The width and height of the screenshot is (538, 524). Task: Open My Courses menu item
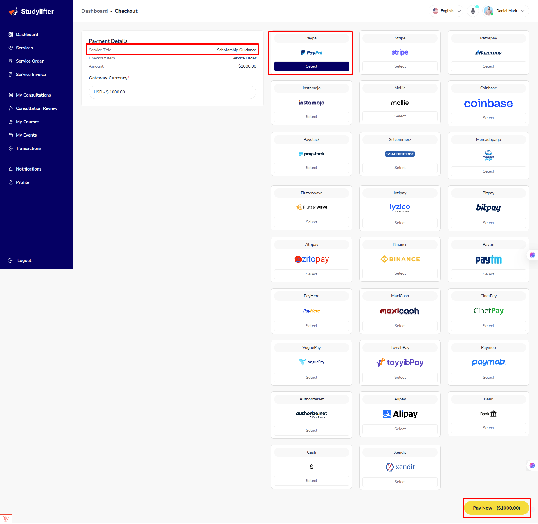click(28, 122)
